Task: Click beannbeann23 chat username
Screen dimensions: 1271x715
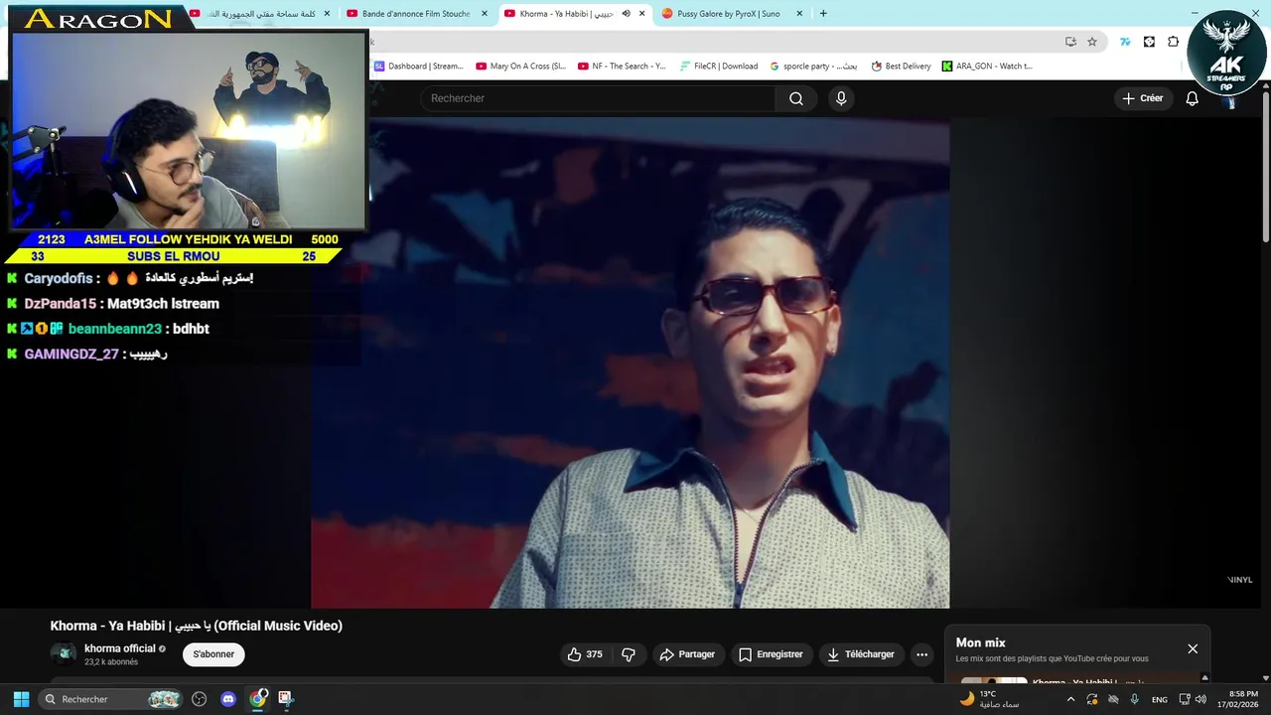Action: click(114, 329)
